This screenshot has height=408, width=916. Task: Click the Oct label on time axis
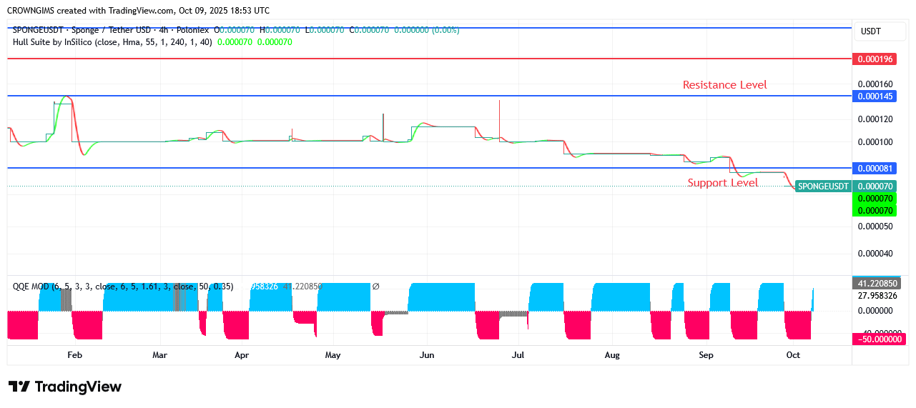pyautogui.click(x=793, y=355)
